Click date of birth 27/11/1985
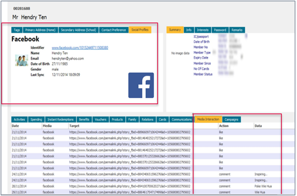This screenshot has width=297, height=196. [59, 64]
